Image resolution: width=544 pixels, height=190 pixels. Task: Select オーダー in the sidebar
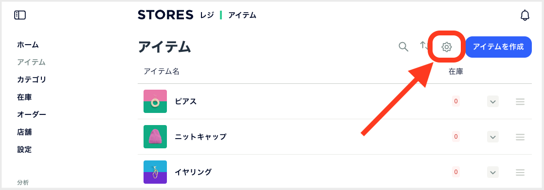[x=32, y=114]
